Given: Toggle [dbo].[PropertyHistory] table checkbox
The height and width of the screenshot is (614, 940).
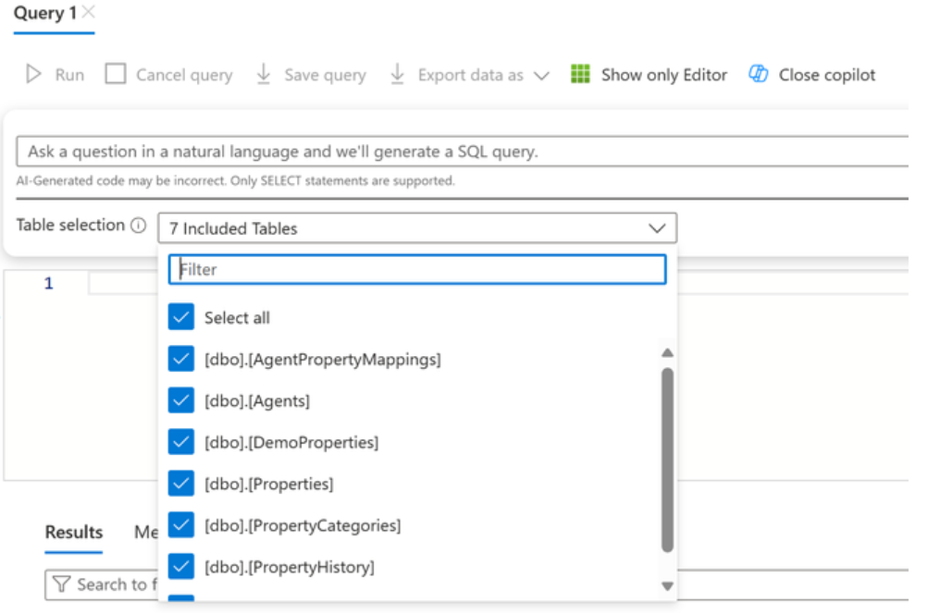Looking at the screenshot, I should click(x=181, y=566).
